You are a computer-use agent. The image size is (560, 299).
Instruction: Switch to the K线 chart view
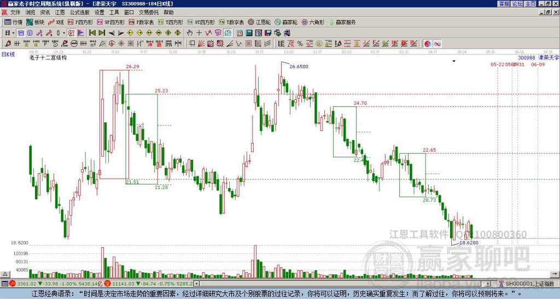click(x=56, y=22)
